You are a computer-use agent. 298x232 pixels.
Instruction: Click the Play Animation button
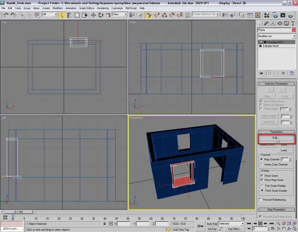click(x=260, y=223)
